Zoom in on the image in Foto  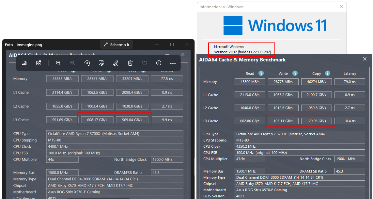point(58,63)
